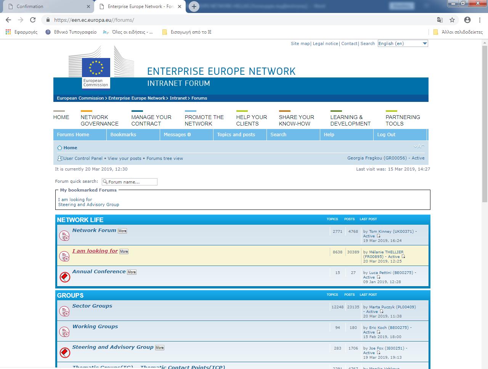The height and width of the screenshot is (369, 488).
Task: Close the Enterprise Europe Network tab
Action: click(180, 6)
